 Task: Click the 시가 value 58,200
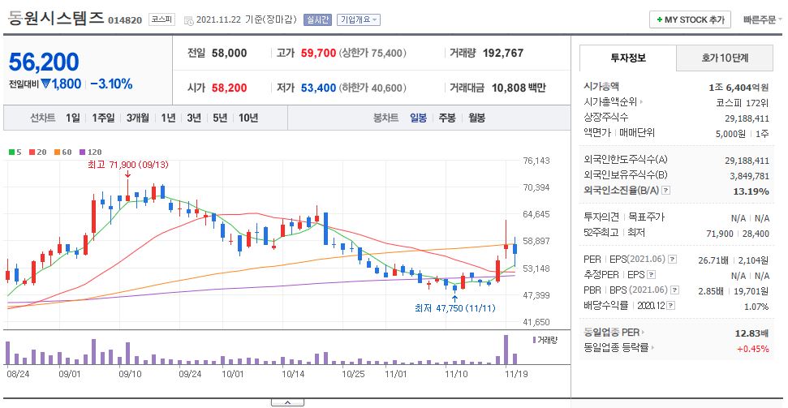point(229,88)
